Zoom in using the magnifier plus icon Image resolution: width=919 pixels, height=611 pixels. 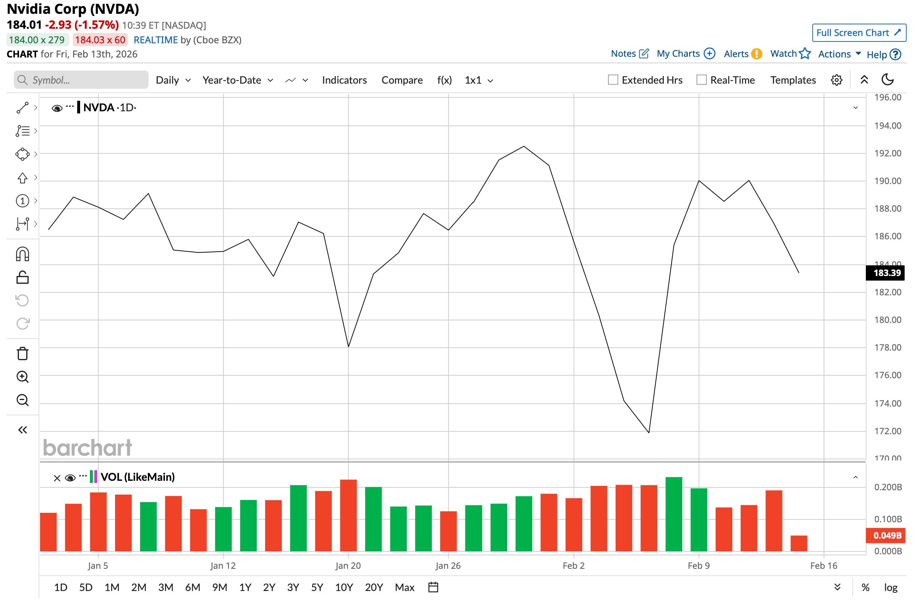[22, 377]
